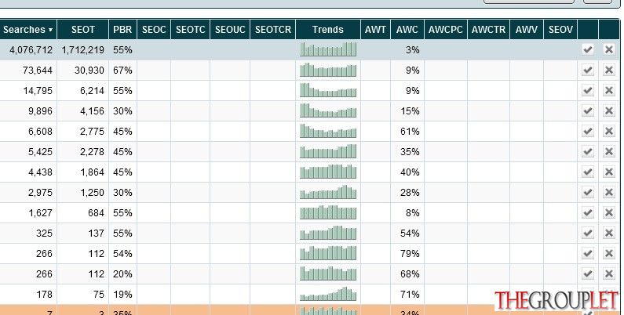624x315 pixels.
Task: Remove the 73,644 searches row
Action: (609, 70)
